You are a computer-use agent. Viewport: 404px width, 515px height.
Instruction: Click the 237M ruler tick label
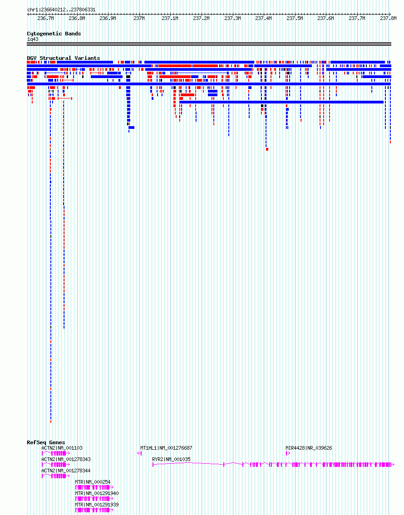[139, 19]
